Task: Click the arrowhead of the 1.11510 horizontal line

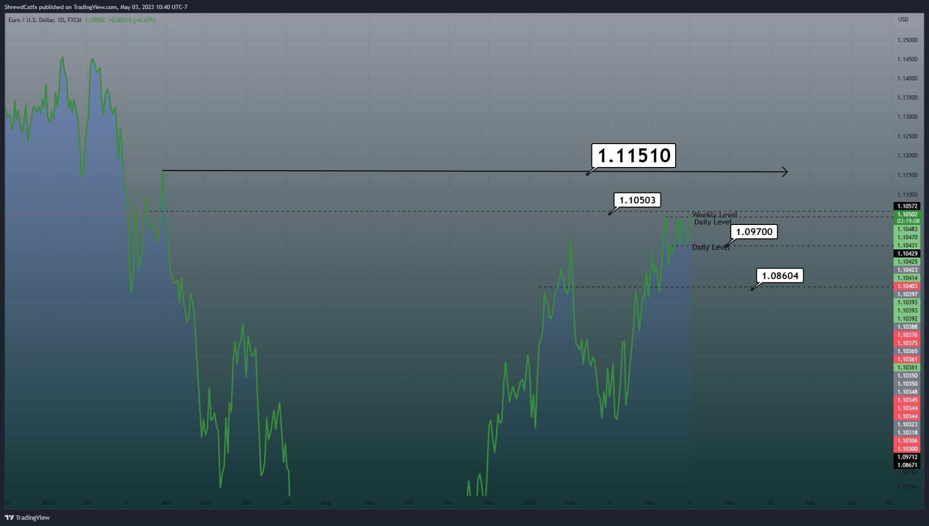Action: pos(784,172)
